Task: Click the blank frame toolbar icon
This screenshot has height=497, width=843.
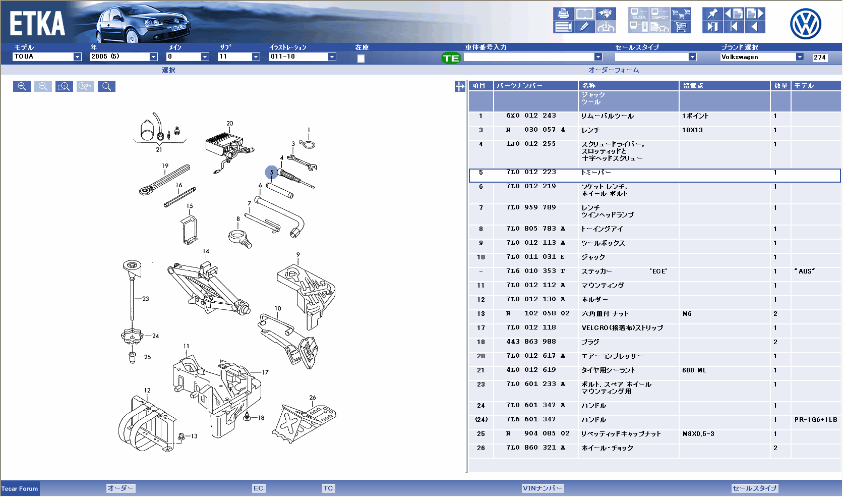Action: tap(584, 14)
